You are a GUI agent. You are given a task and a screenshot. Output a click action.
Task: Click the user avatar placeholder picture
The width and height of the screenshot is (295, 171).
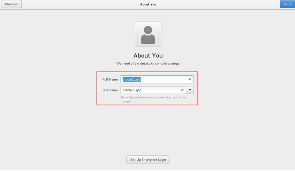point(148,34)
